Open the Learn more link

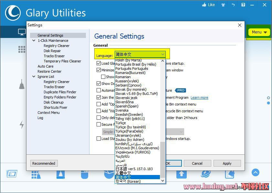[x=199, y=97]
